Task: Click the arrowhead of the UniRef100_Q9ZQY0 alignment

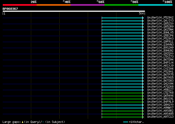Action: [x=143, y=54]
